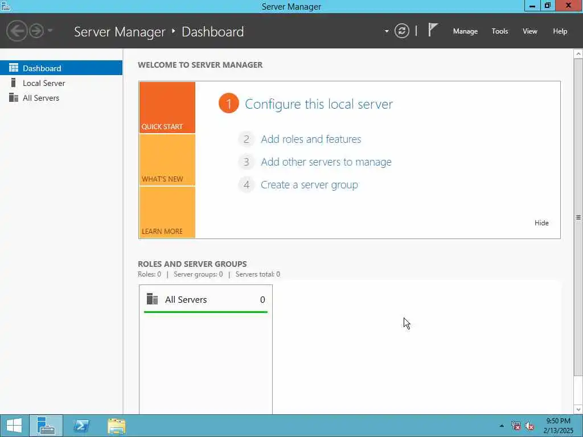Click the step 3 number circle
This screenshot has height=437, width=583.
246,162
